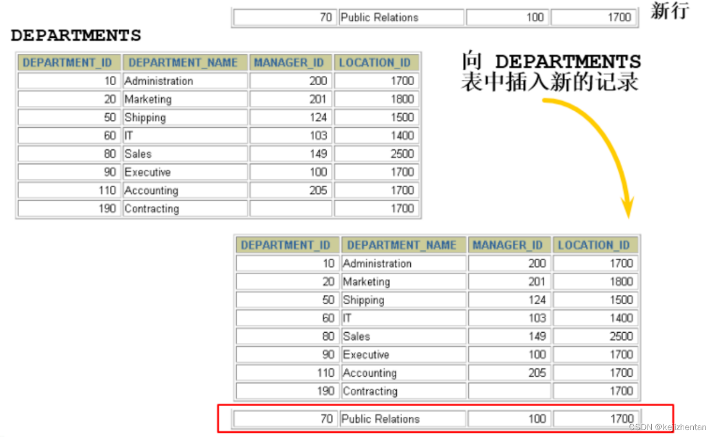The height and width of the screenshot is (437, 714).
Task: Click Shipping in the lower result table
Action: 363,300
